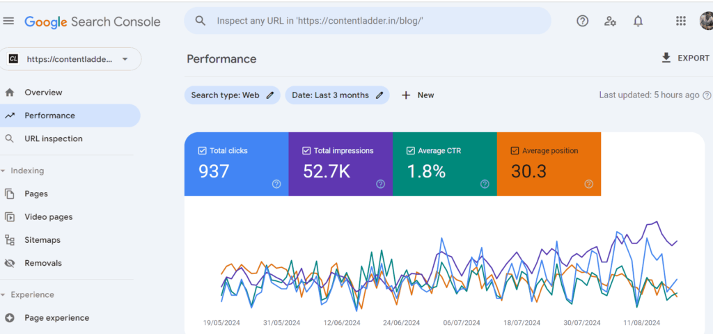Add a New filter
The width and height of the screenshot is (713, 334).
point(418,95)
